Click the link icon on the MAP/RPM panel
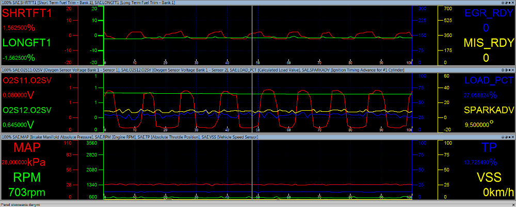The height and width of the screenshot is (207, 516). 506,136
